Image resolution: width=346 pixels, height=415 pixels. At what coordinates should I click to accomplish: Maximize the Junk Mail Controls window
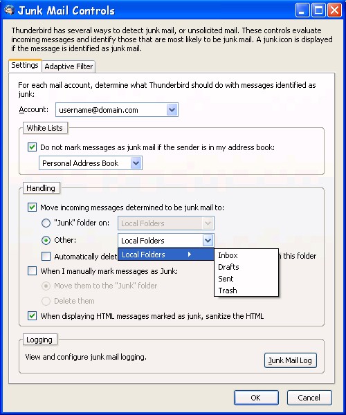(318, 10)
